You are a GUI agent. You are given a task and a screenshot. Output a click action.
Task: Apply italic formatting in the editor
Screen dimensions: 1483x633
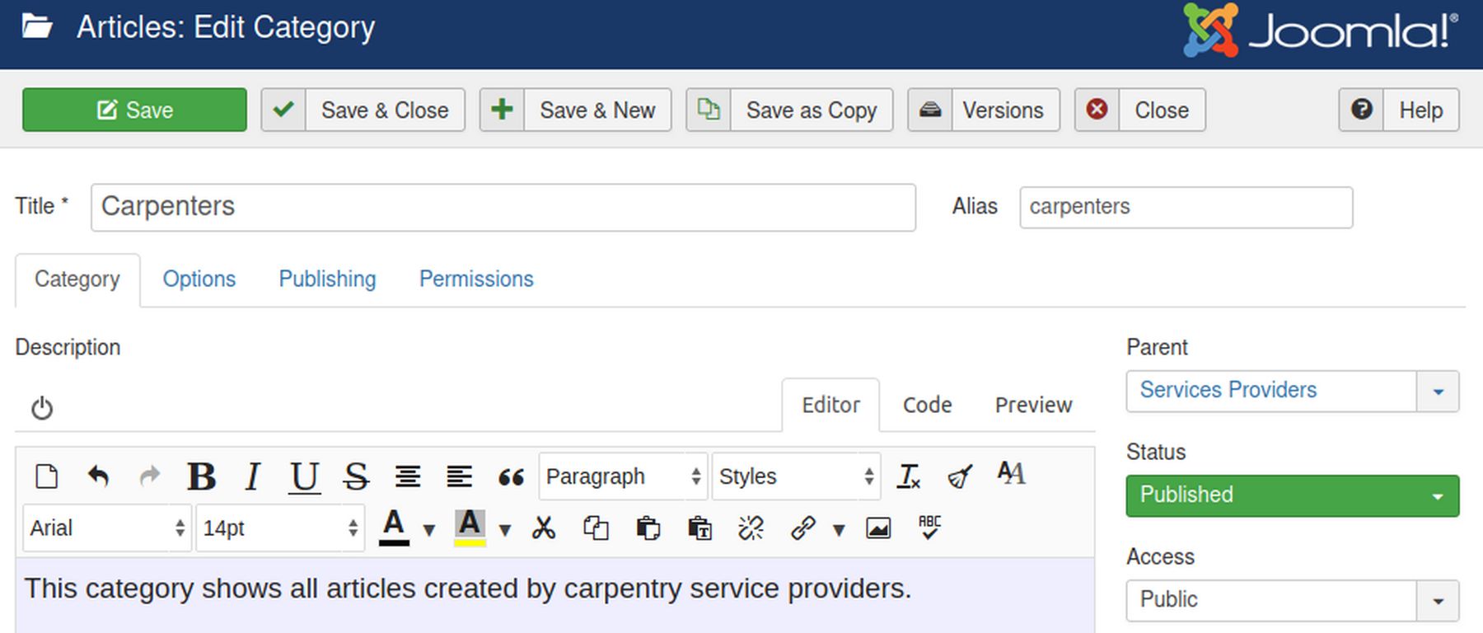click(253, 476)
